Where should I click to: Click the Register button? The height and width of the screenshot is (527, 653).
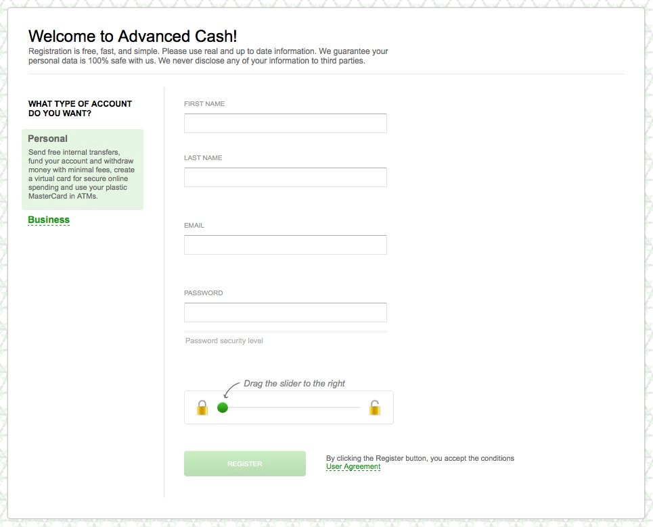point(245,463)
